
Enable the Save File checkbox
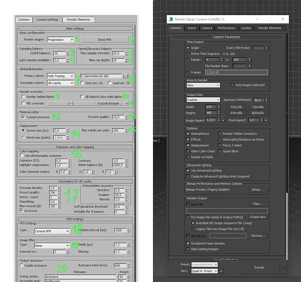[188, 204]
